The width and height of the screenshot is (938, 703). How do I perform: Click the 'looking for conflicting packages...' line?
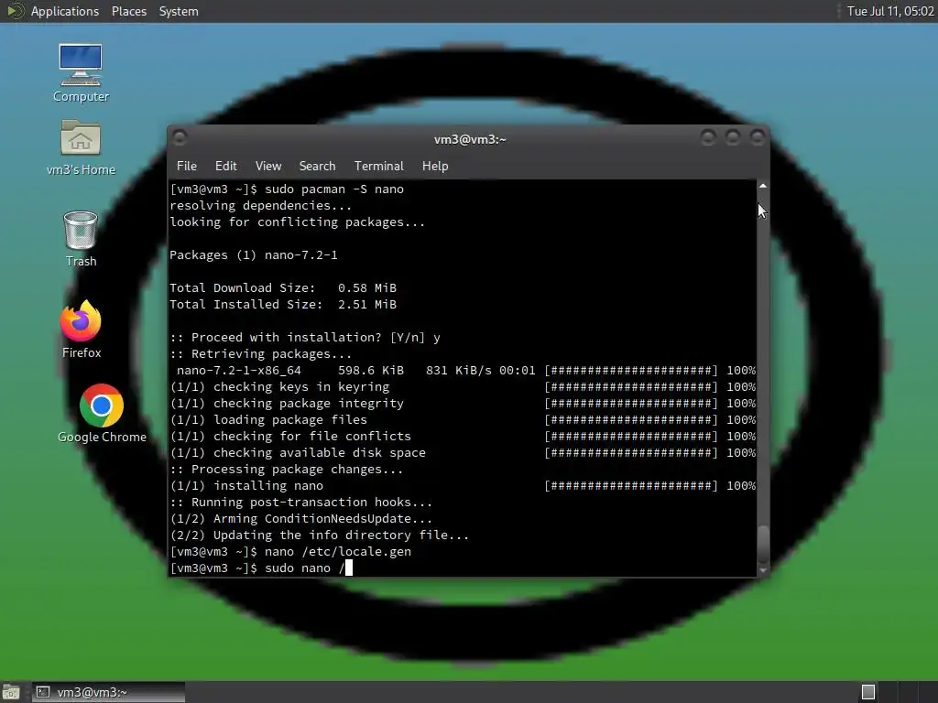(x=298, y=222)
